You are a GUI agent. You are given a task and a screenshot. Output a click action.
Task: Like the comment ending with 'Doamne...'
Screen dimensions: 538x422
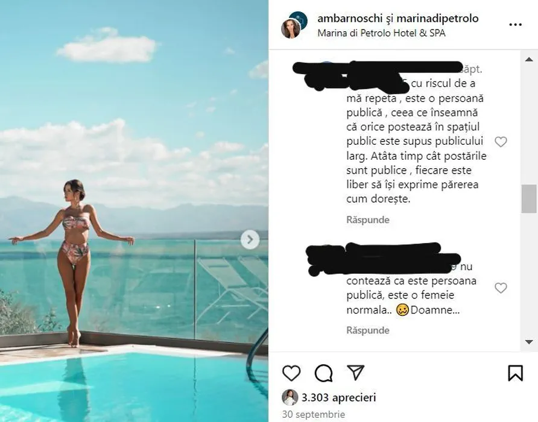point(501,288)
